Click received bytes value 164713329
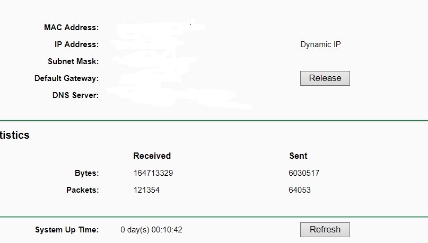The image size is (428, 243). (x=153, y=173)
